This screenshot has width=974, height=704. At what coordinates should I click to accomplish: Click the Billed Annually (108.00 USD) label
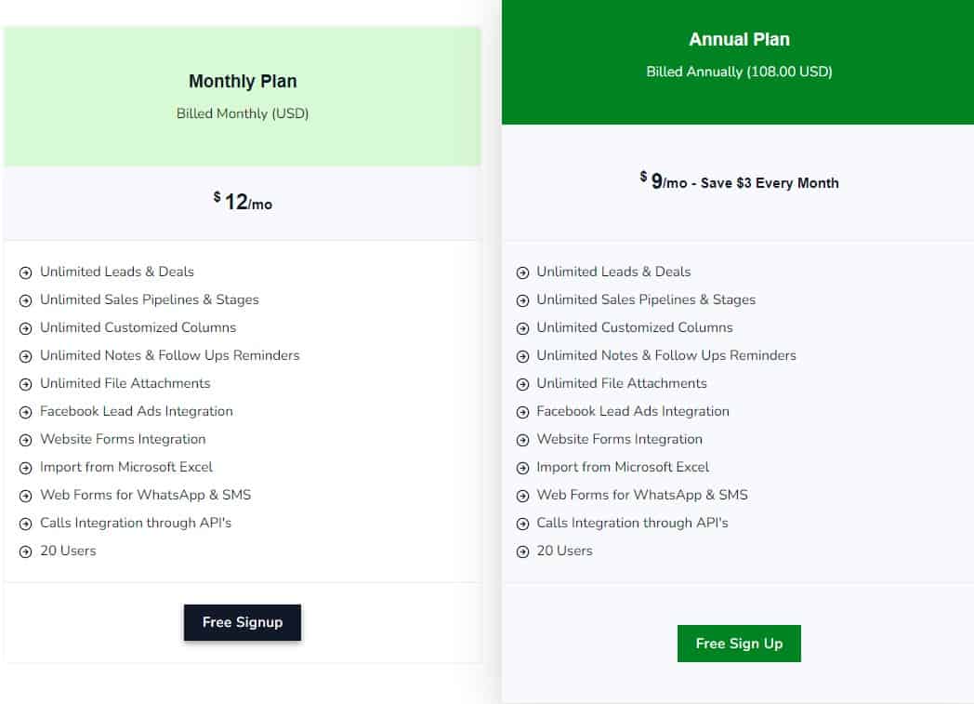(739, 72)
